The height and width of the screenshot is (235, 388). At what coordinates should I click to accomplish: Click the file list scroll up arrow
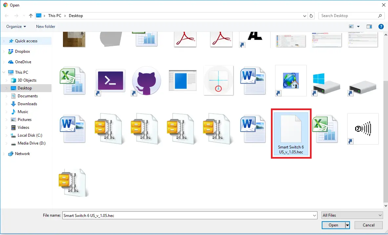coord(385,35)
